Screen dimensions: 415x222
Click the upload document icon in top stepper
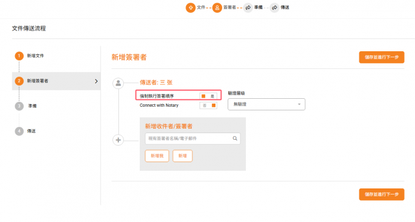190,8
